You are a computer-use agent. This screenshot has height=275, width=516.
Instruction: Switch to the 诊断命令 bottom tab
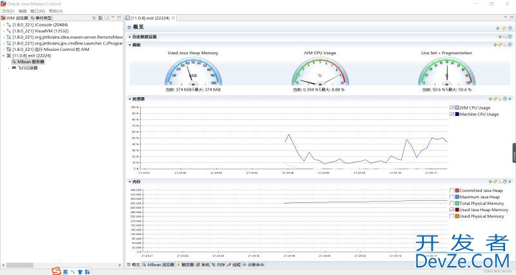tap(253, 265)
